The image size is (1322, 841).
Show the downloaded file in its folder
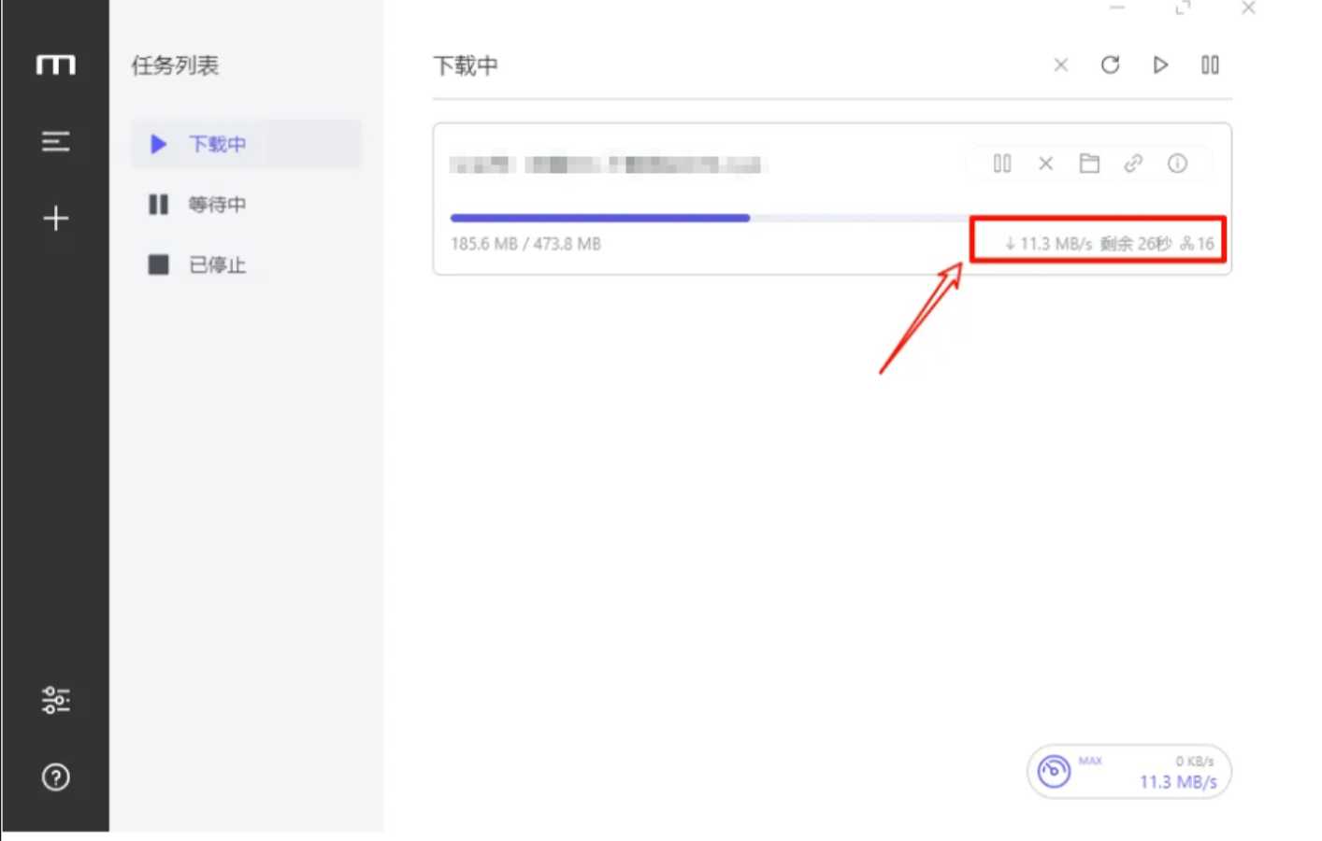1089,164
